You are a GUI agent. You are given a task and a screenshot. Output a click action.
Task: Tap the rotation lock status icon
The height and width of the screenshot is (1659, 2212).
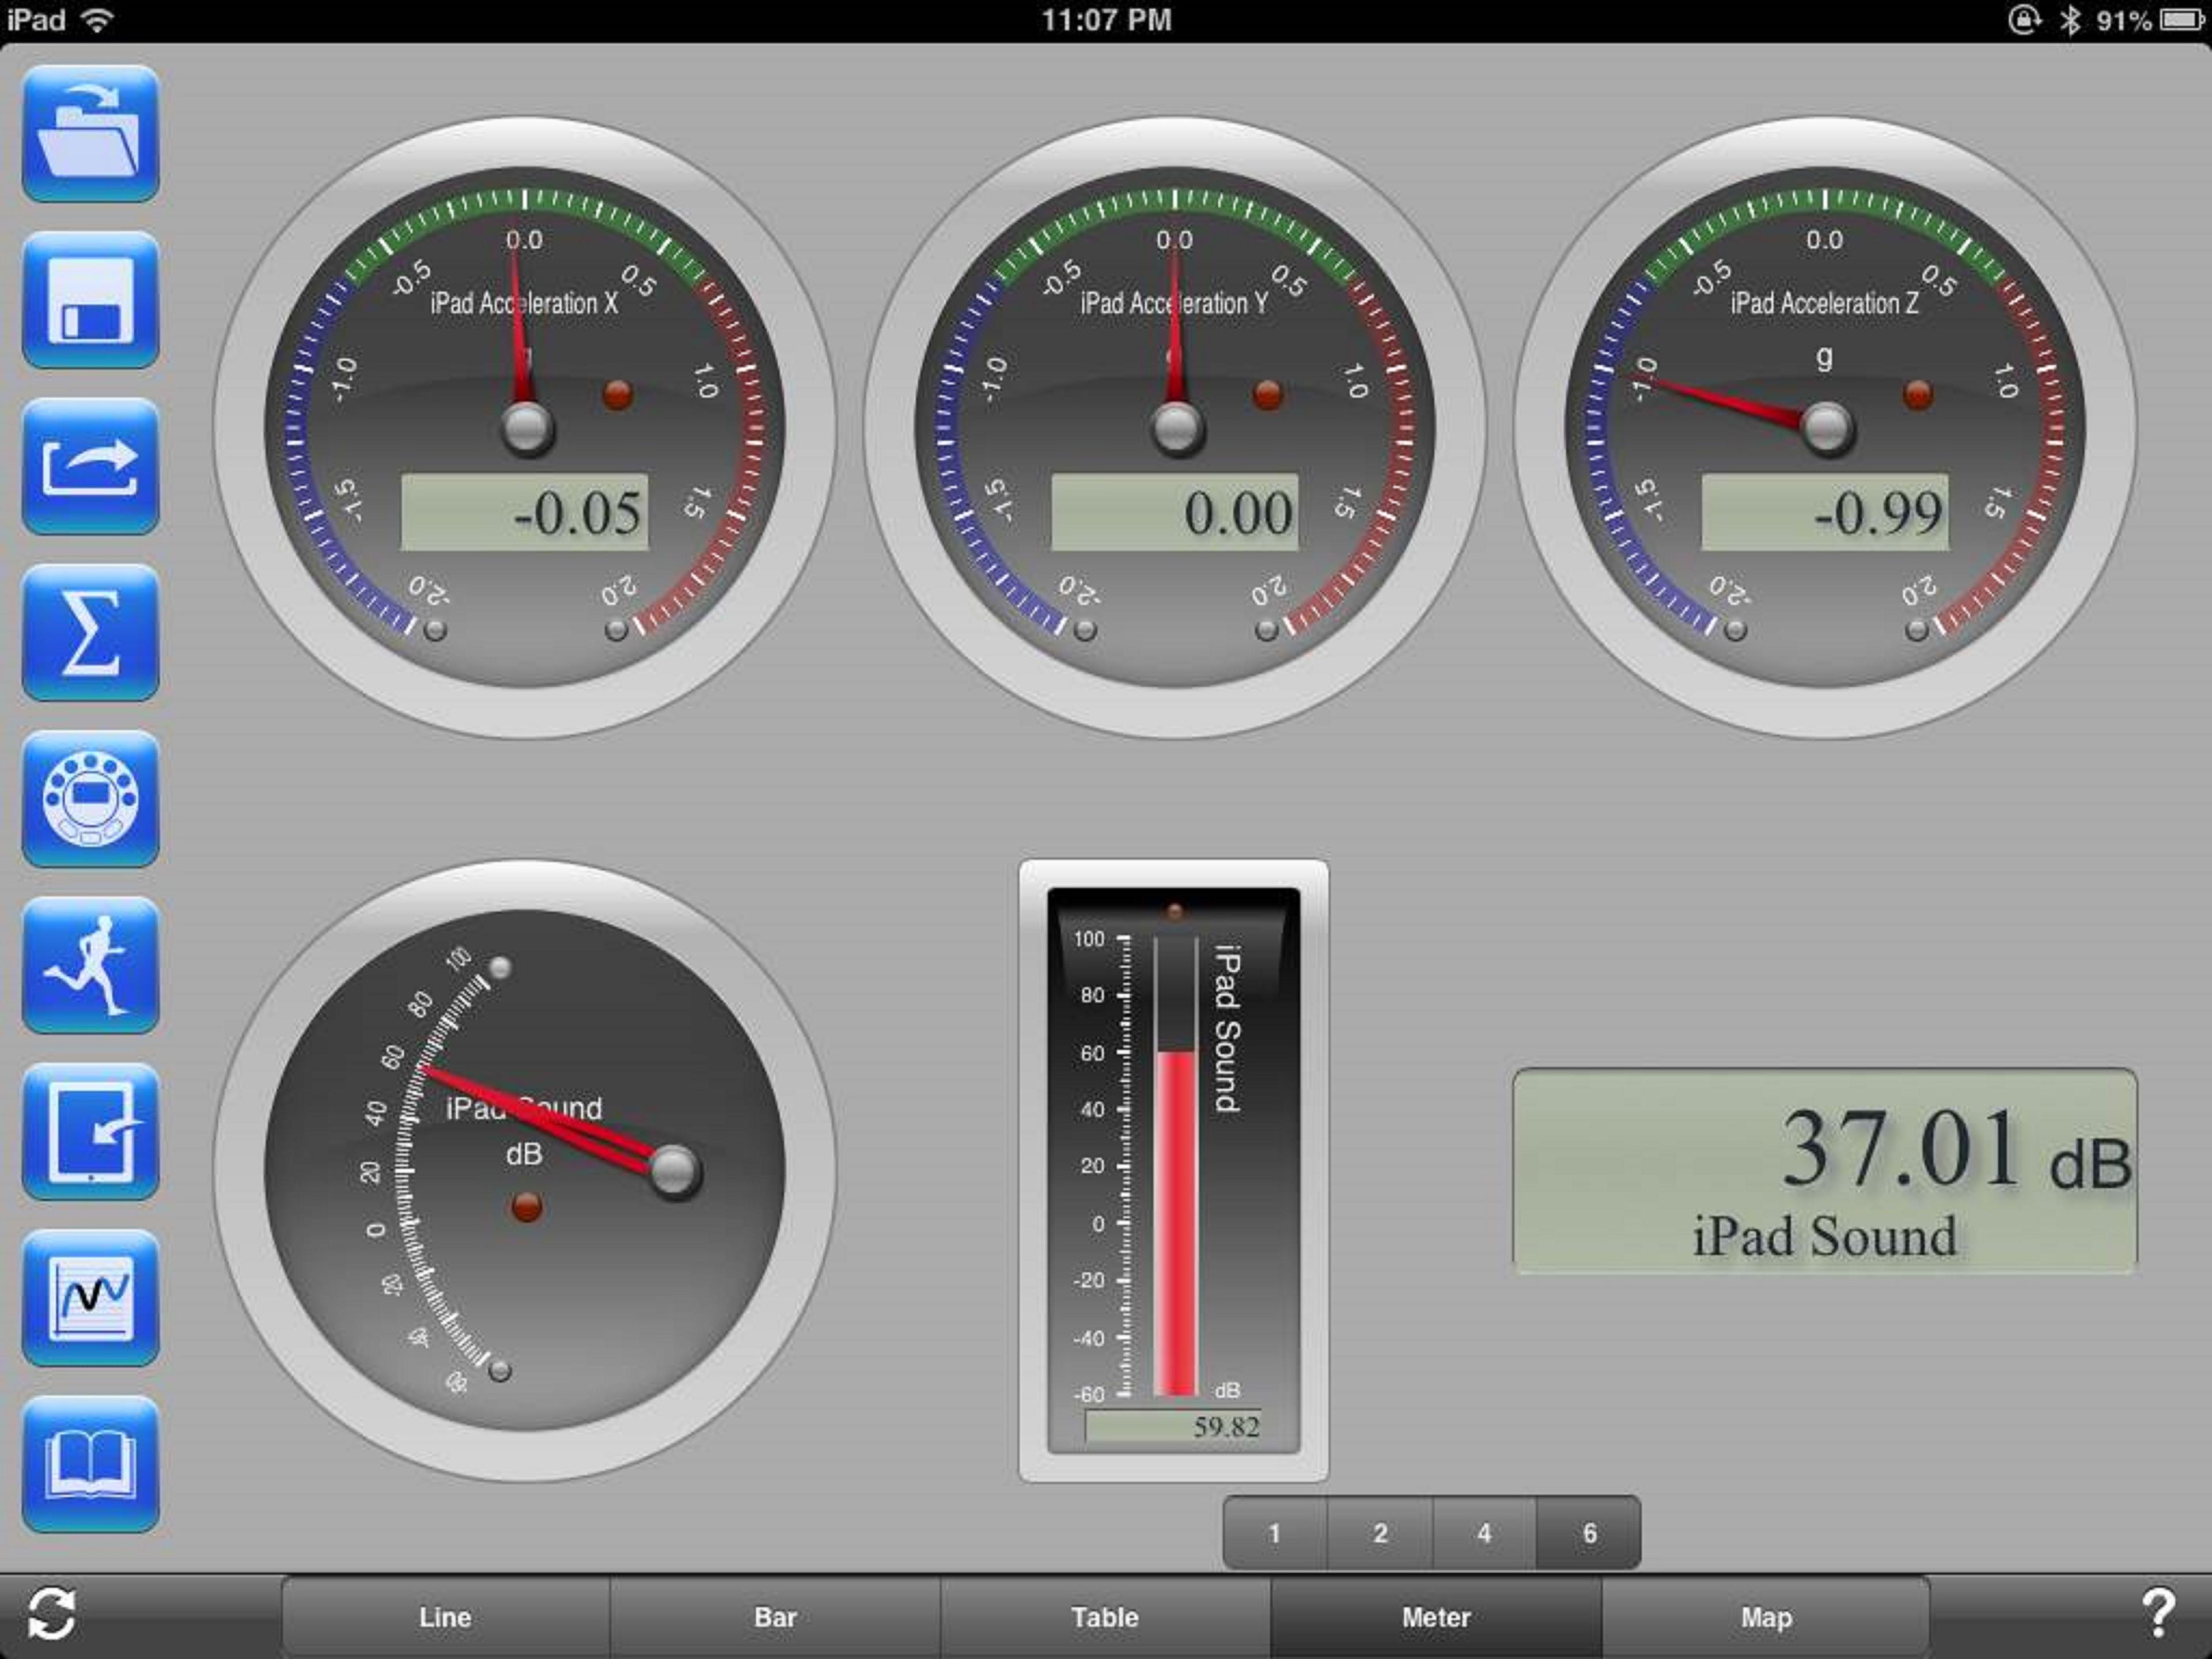(2024, 19)
